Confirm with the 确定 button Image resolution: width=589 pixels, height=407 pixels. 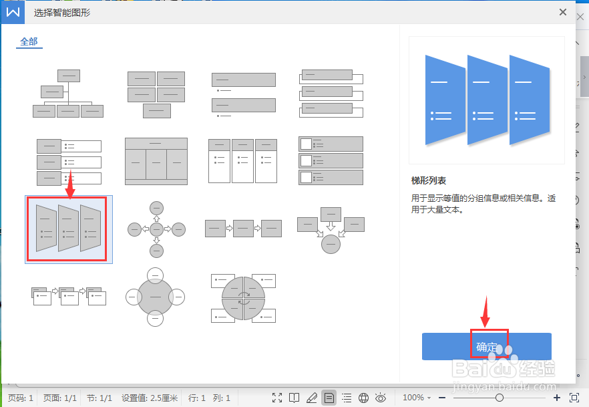[x=486, y=346]
